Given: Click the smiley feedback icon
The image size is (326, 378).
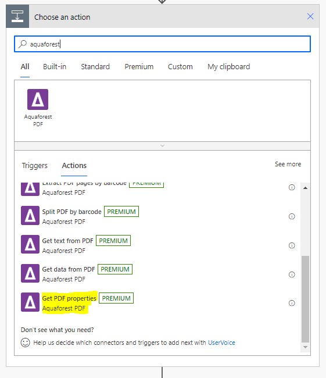Looking at the screenshot, I should click(x=26, y=343).
